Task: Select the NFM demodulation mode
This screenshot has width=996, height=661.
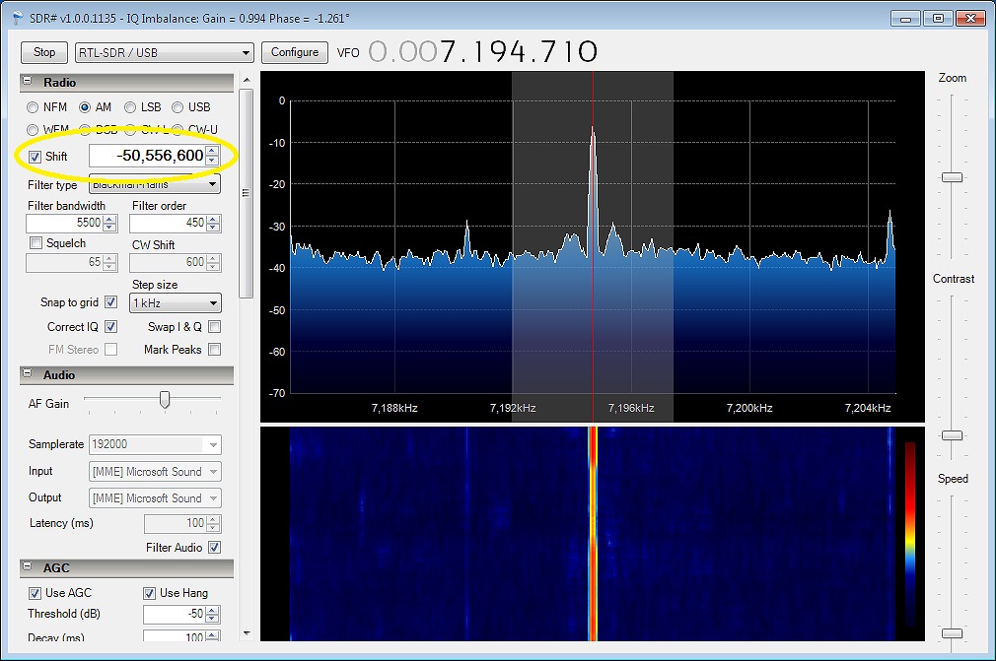Action: click(34, 107)
